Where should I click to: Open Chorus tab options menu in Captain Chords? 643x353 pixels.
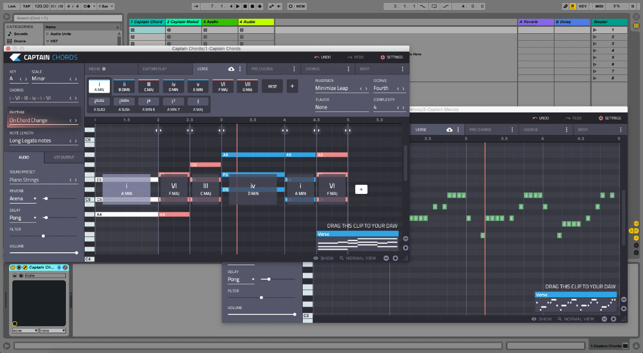point(348,69)
